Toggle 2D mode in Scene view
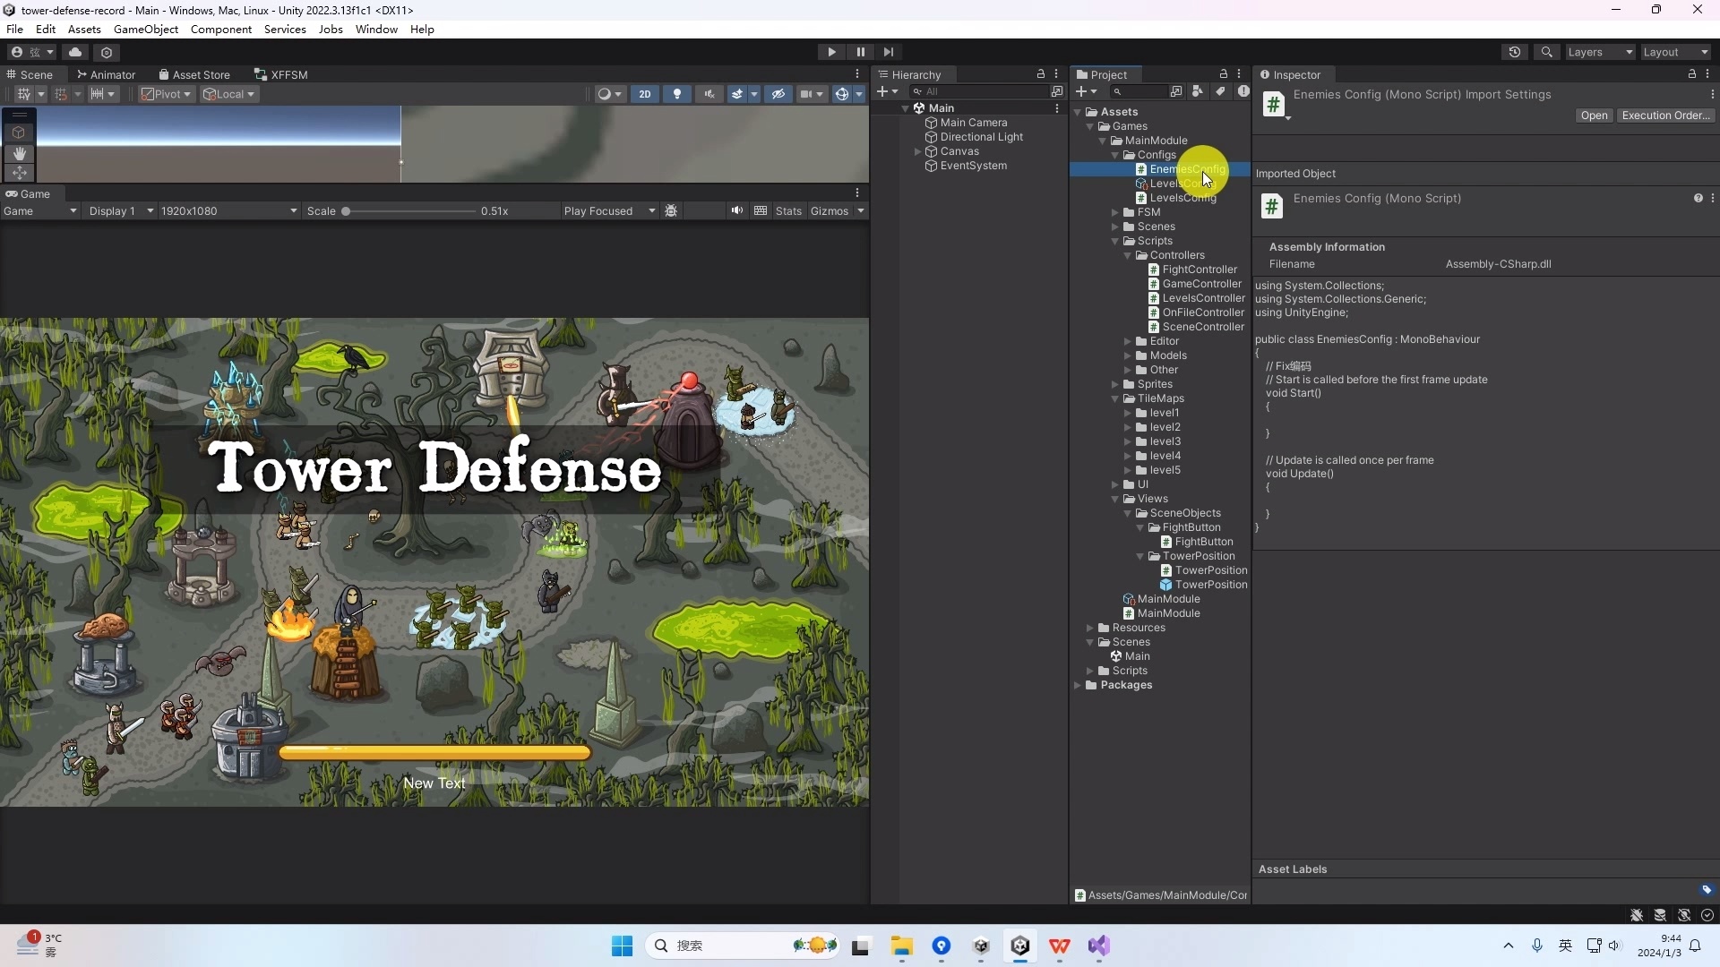Image resolution: width=1720 pixels, height=967 pixels. click(644, 94)
